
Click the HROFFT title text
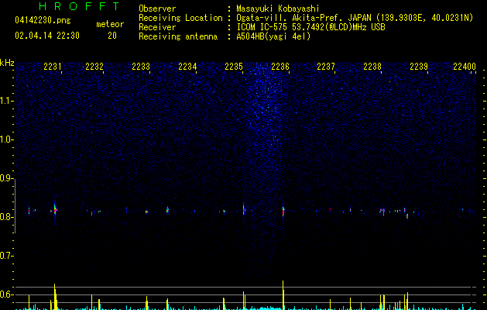tap(80, 6)
